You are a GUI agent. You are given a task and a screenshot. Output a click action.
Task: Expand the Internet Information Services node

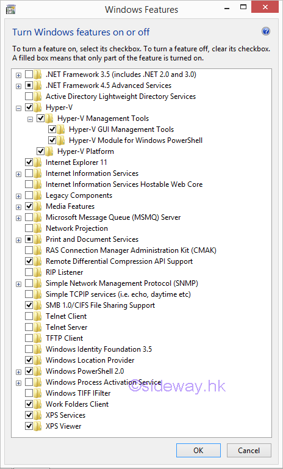pos(18,174)
